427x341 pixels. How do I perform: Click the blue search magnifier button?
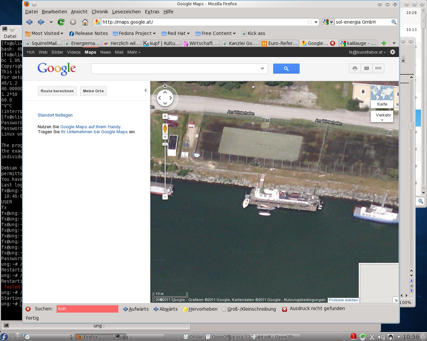click(286, 69)
